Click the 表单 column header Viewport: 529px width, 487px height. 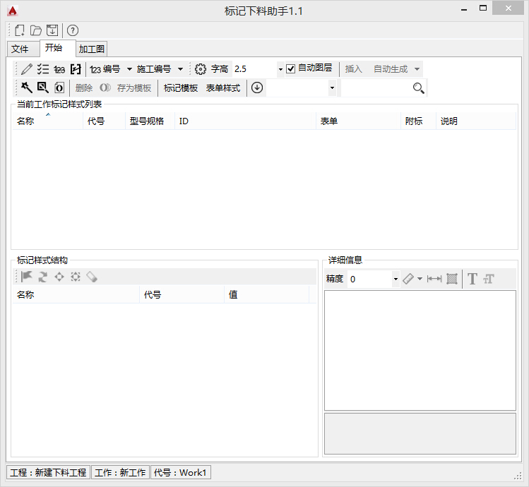[x=358, y=121]
